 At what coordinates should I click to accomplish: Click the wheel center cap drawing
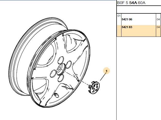coord(94,88)
